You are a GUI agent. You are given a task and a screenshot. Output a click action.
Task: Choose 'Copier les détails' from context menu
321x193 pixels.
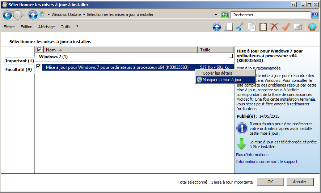[225, 73]
